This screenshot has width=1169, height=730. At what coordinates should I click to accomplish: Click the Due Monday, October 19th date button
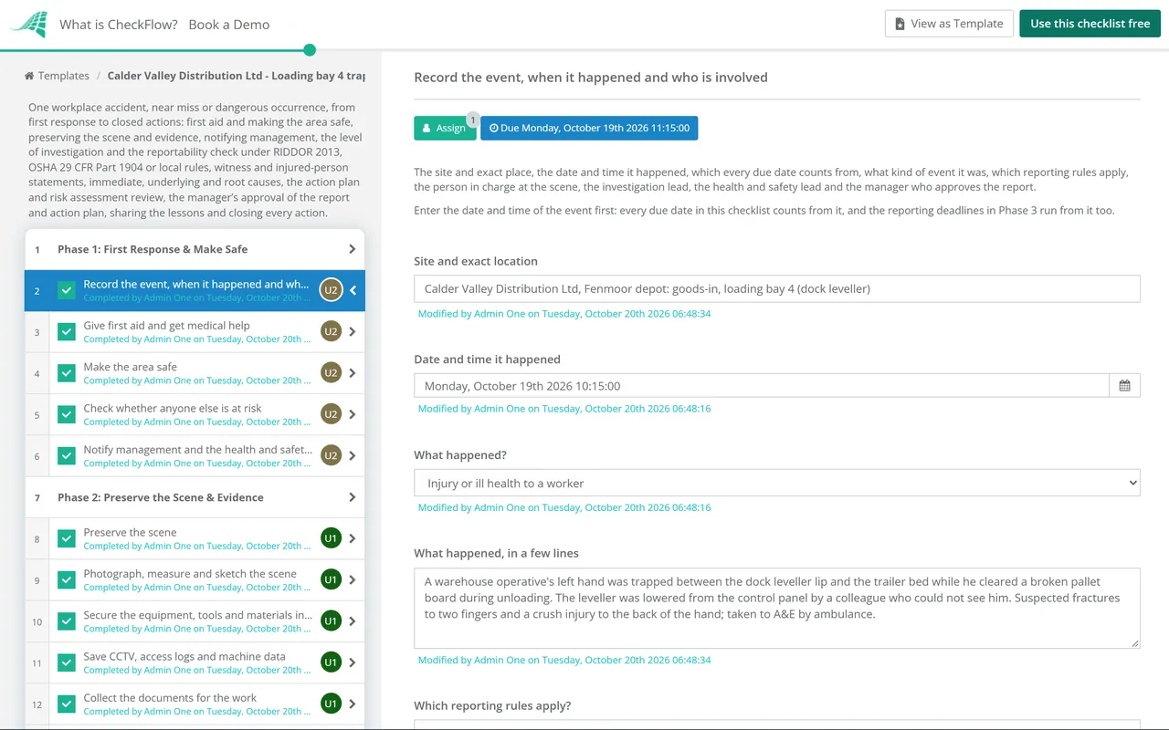click(x=589, y=128)
